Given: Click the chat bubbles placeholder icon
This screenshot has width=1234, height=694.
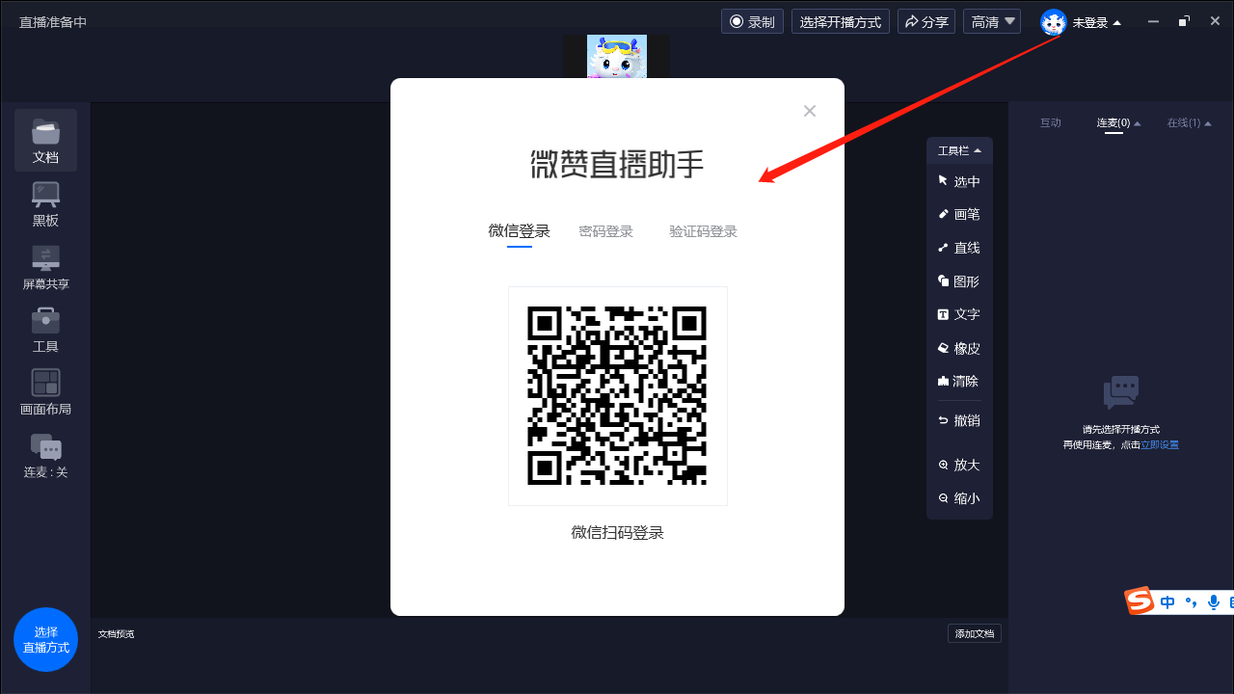Looking at the screenshot, I should (x=1121, y=393).
